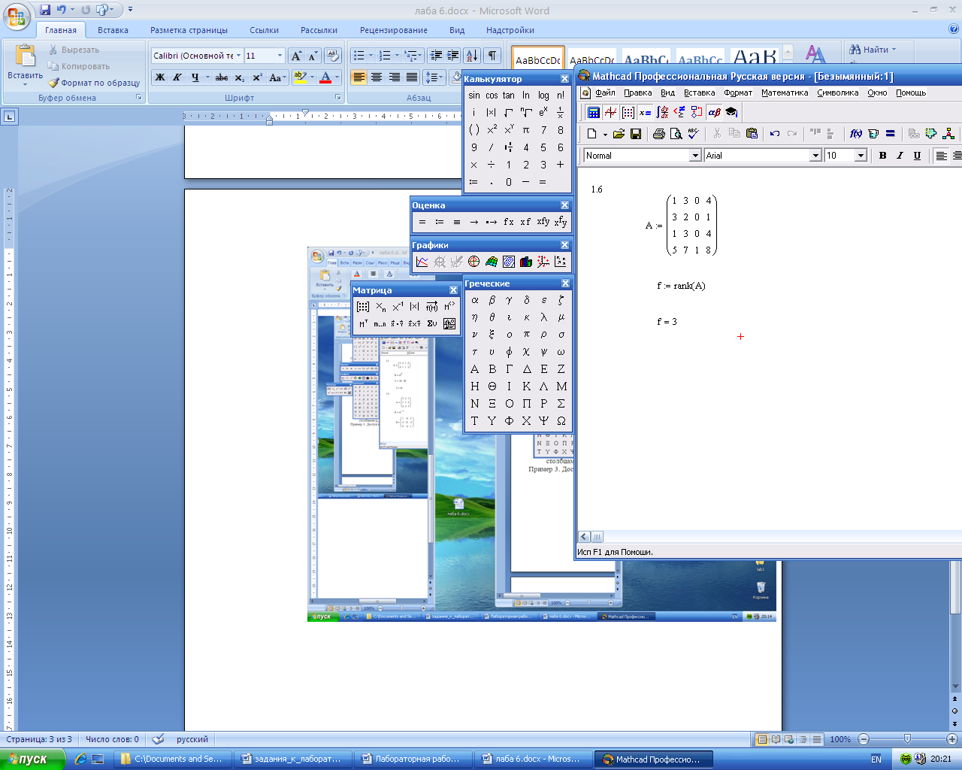This screenshot has height=770, width=962.
Task: Toggle italic (К) in the Word ribbon
Action: [x=177, y=77]
